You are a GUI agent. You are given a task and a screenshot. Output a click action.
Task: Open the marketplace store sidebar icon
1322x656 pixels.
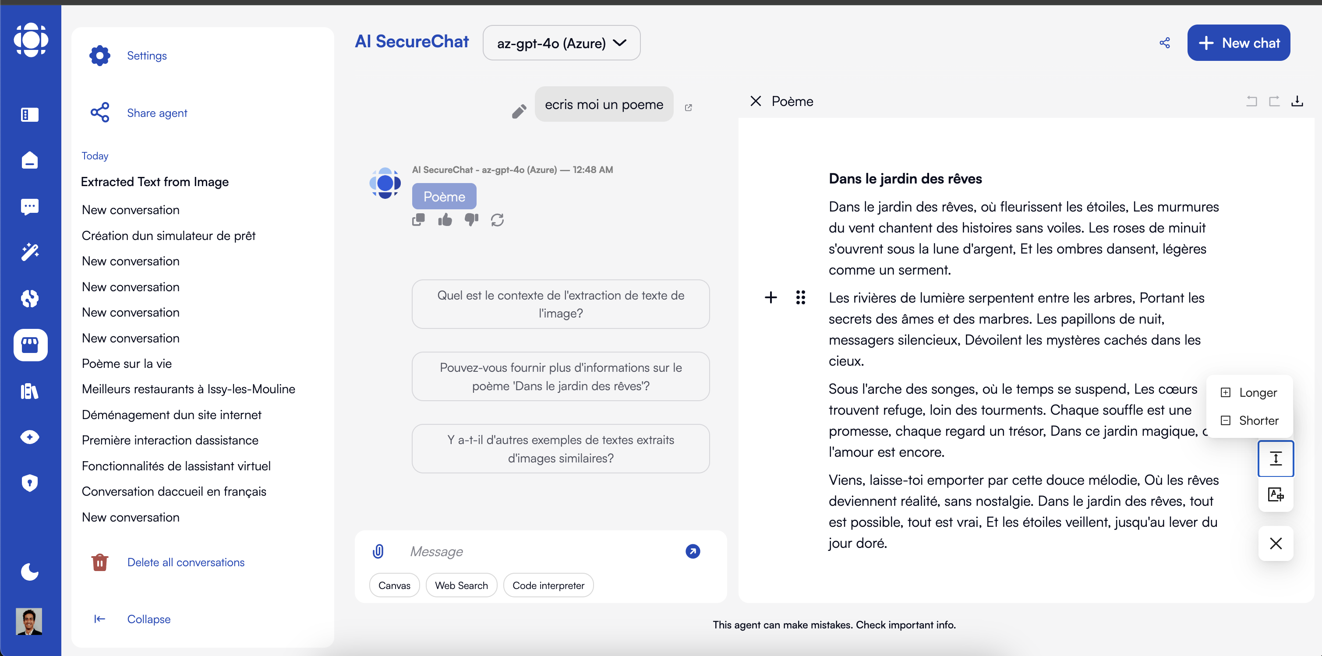[x=30, y=345]
